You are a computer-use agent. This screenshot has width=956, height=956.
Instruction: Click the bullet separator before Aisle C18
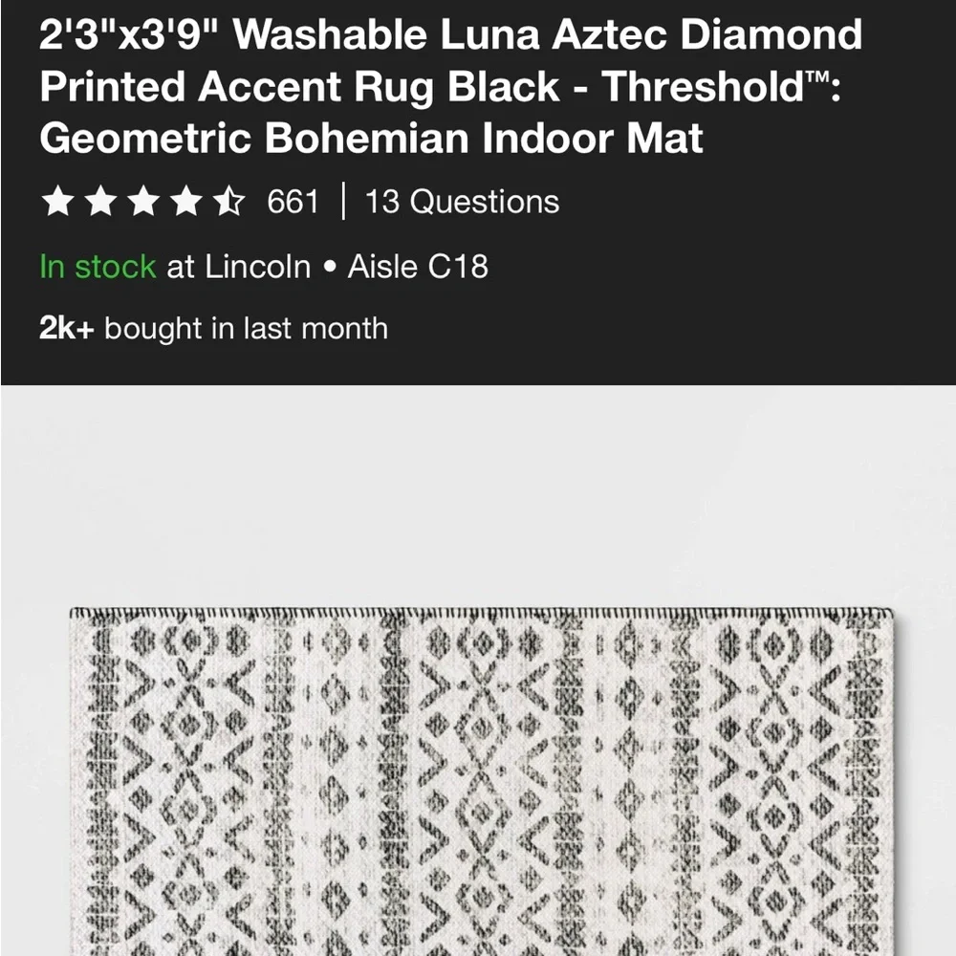click(329, 267)
